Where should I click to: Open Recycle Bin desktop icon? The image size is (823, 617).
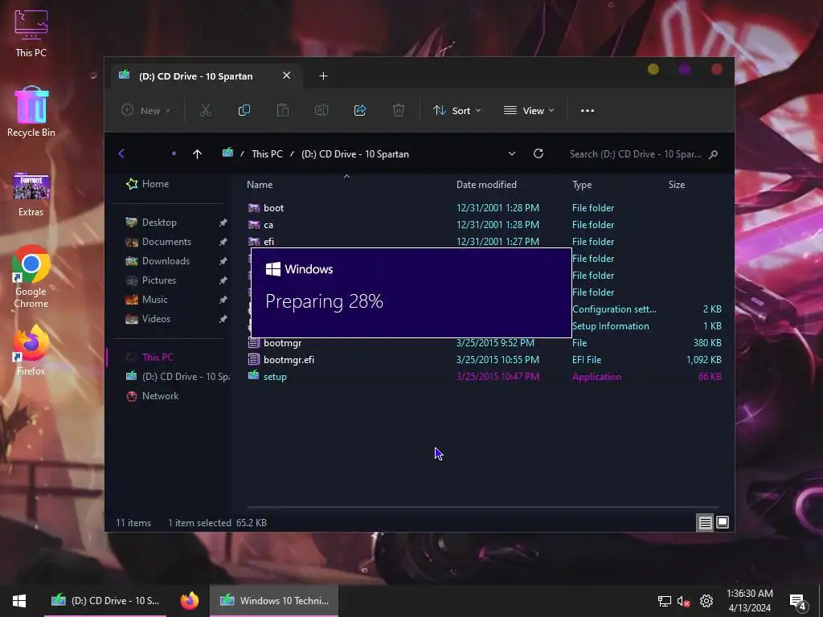(x=31, y=112)
